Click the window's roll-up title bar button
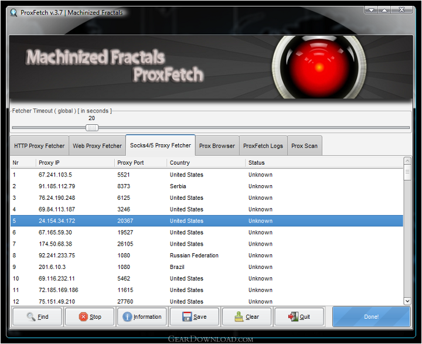This screenshot has width=422, height=344. click(384, 10)
